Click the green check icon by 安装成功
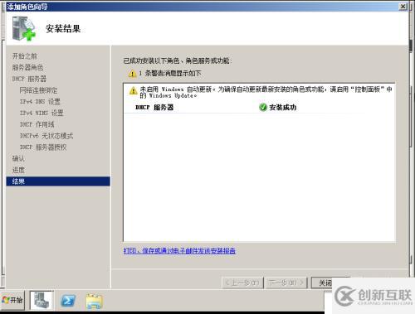 (263, 107)
